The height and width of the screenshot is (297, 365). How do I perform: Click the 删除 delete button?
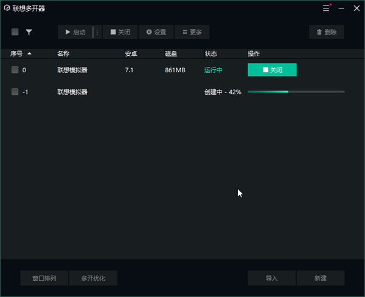326,32
